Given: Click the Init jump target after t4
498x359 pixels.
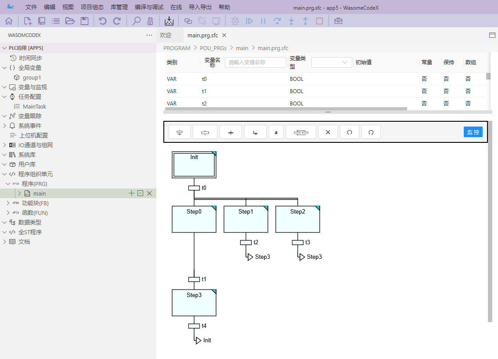Looking at the screenshot, I should (203, 340).
